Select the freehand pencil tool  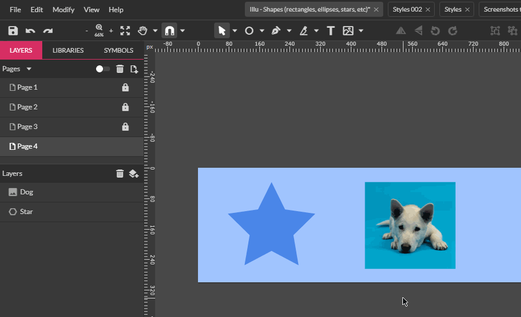(x=304, y=31)
